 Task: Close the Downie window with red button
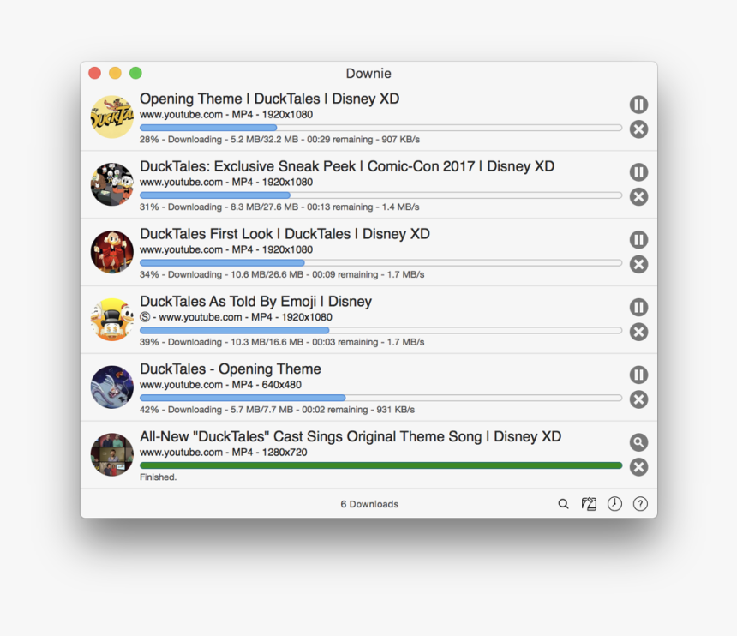click(94, 73)
